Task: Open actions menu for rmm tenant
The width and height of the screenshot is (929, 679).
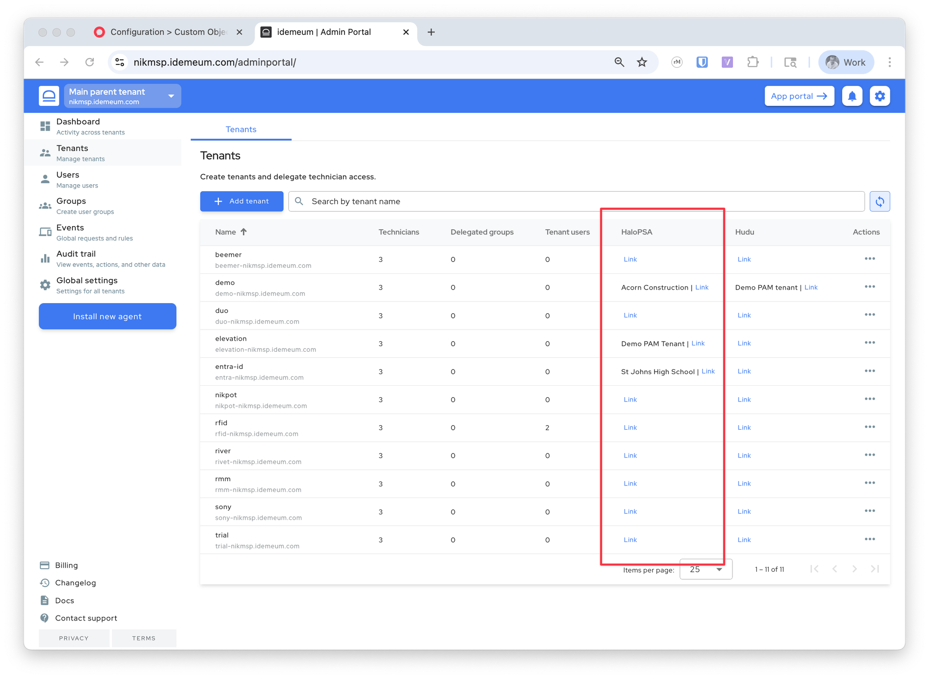Action: click(x=870, y=483)
